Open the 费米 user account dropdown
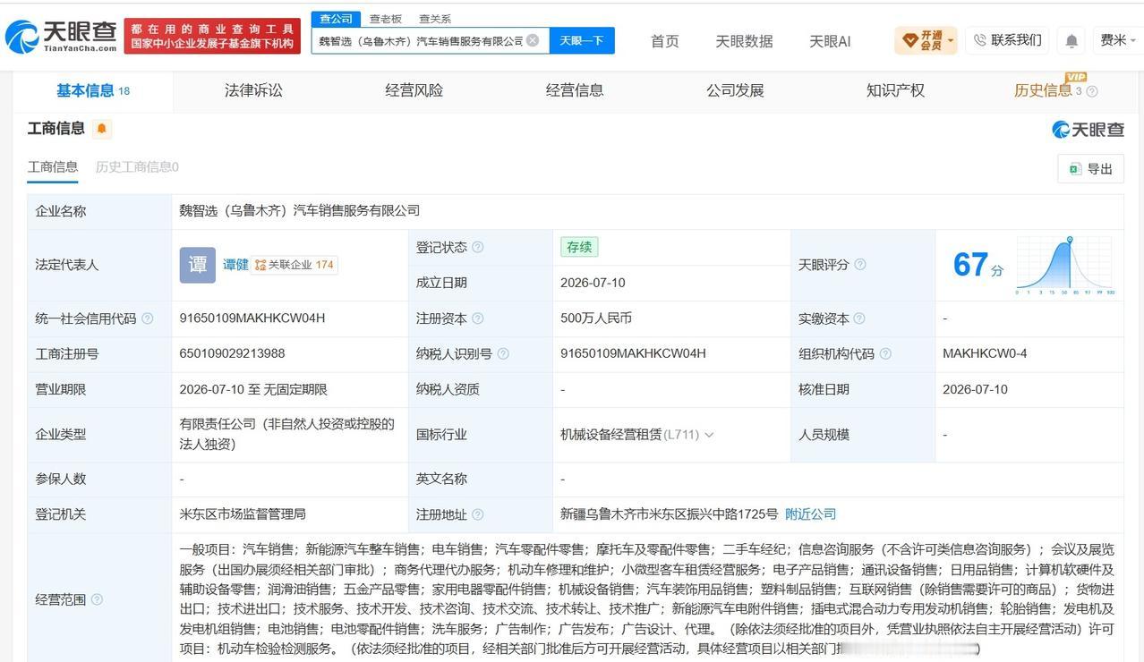This screenshot has width=1144, height=662. coord(1118,40)
